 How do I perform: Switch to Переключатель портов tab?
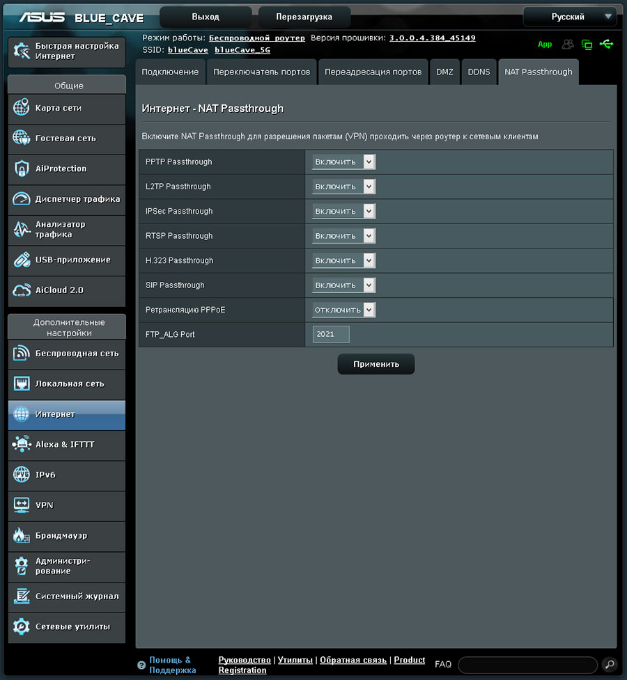261,72
